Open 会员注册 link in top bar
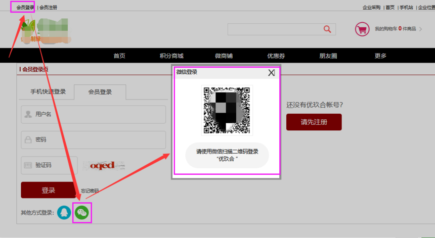 point(48,8)
